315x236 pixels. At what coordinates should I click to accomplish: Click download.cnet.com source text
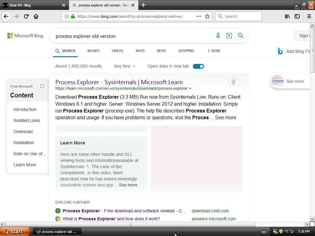point(210,211)
